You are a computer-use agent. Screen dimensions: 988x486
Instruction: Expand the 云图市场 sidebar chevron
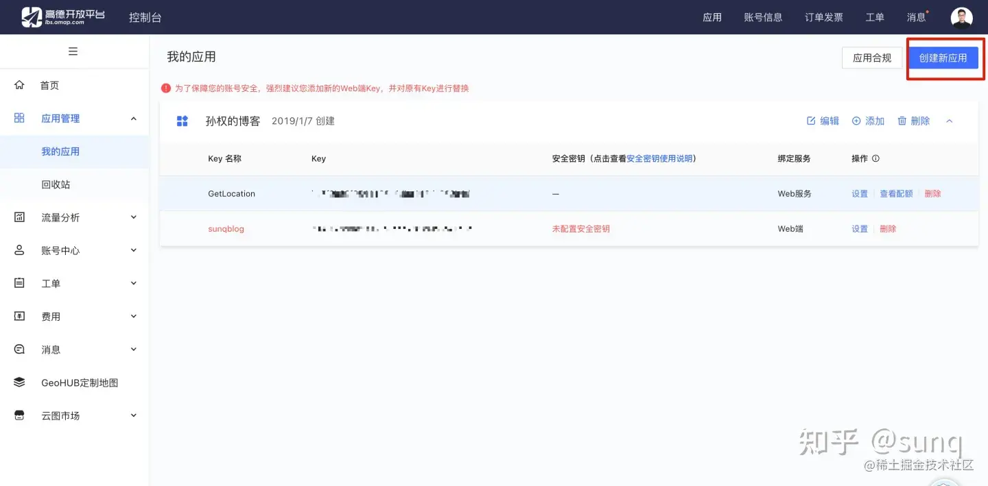(134, 415)
